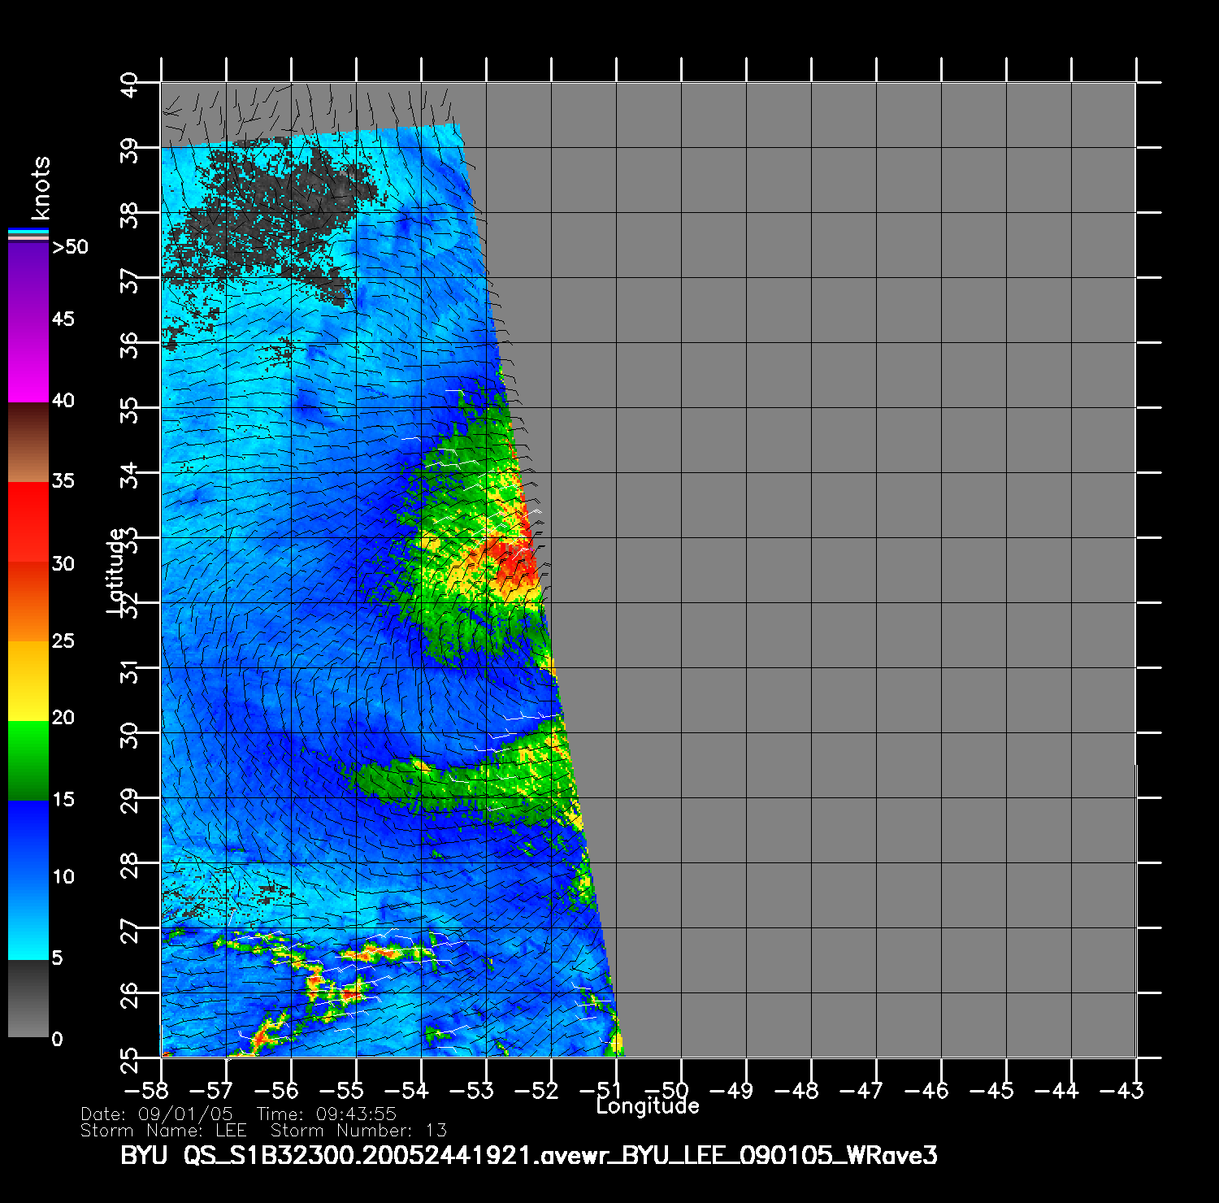Click the '20' knots legend label
Image resolution: width=1219 pixels, height=1203 pixels.
[x=63, y=717]
